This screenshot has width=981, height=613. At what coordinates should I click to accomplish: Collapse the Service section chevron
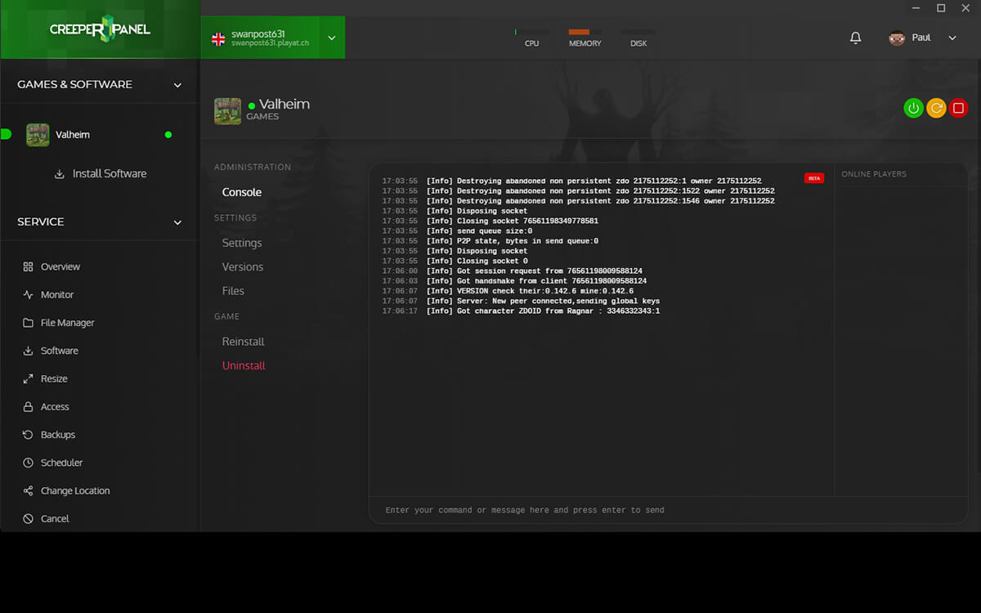tap(177, 222)
